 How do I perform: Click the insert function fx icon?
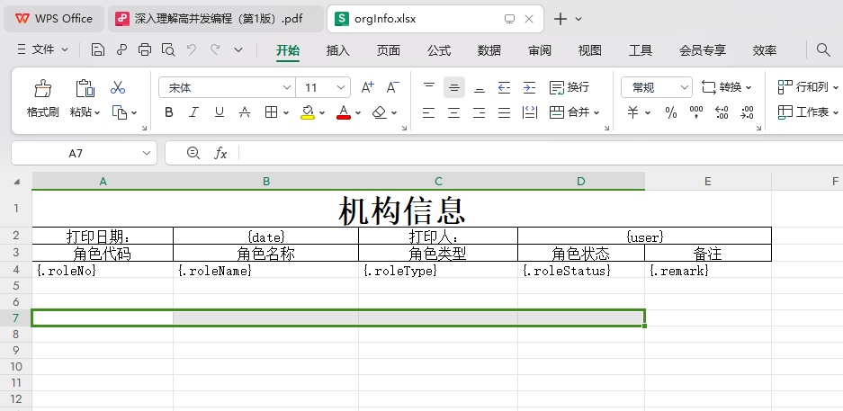click(x=220, y=154)
